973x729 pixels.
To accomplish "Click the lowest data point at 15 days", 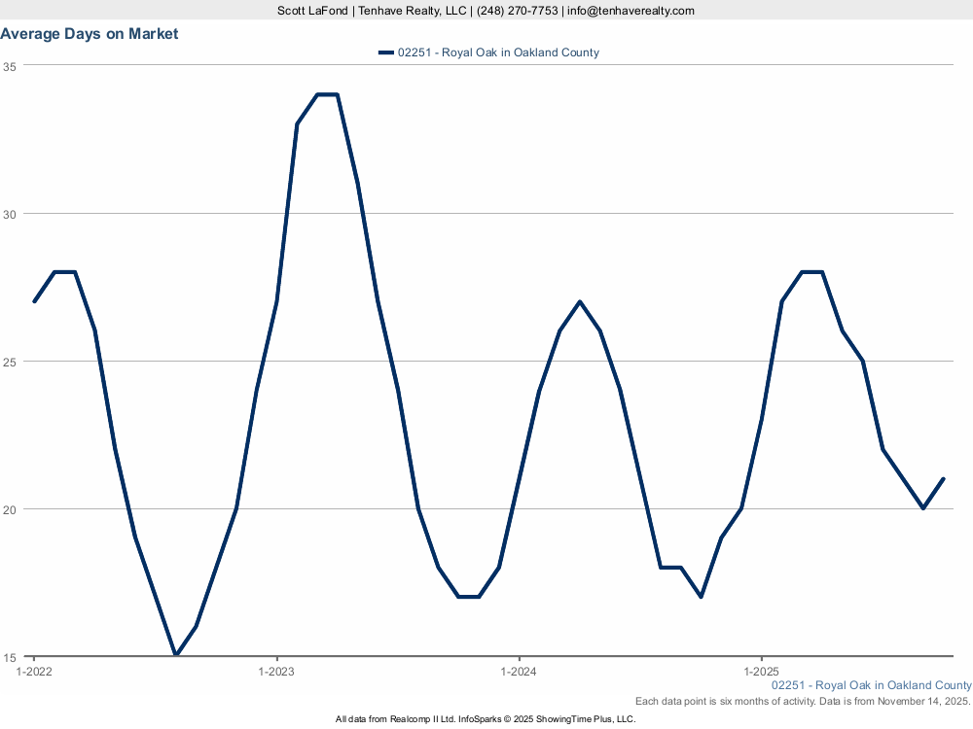I will click(176, 655).
